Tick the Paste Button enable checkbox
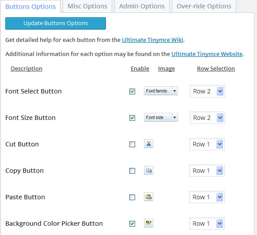Image resolution: width=257 pixels, height=235 pixels. 132,197
